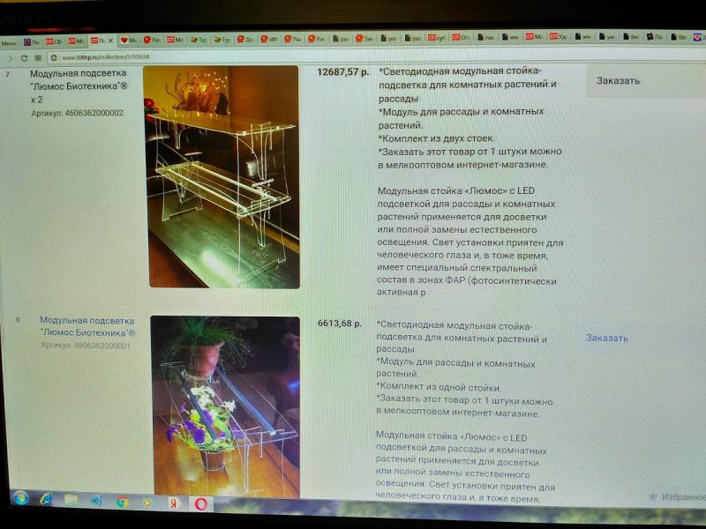Viewport: 706px width, 529px height.
Task: Switch to Opera in the taskbar
Action: [201, 503]
